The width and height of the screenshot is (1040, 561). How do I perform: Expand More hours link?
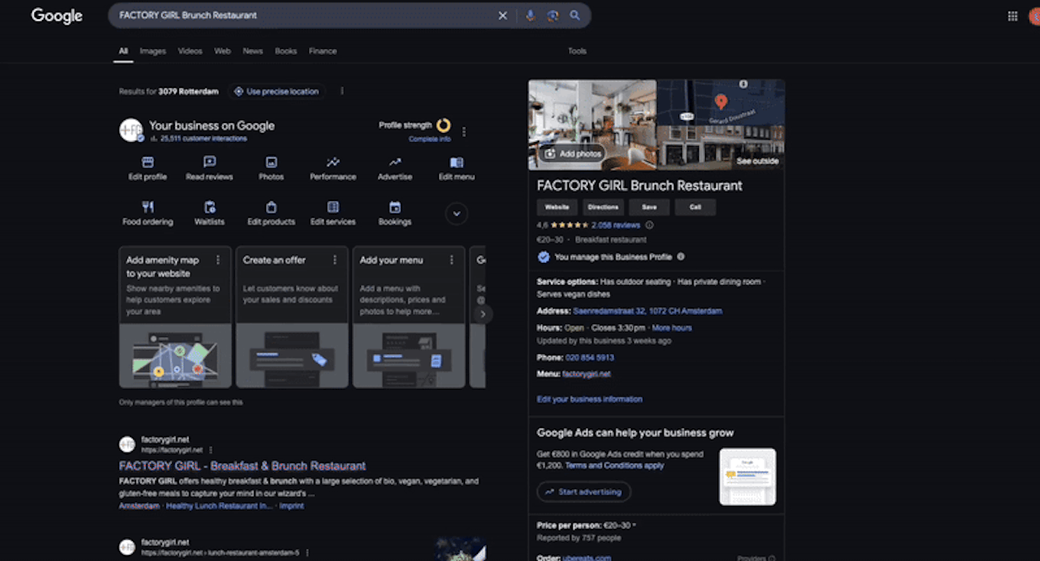671,328
